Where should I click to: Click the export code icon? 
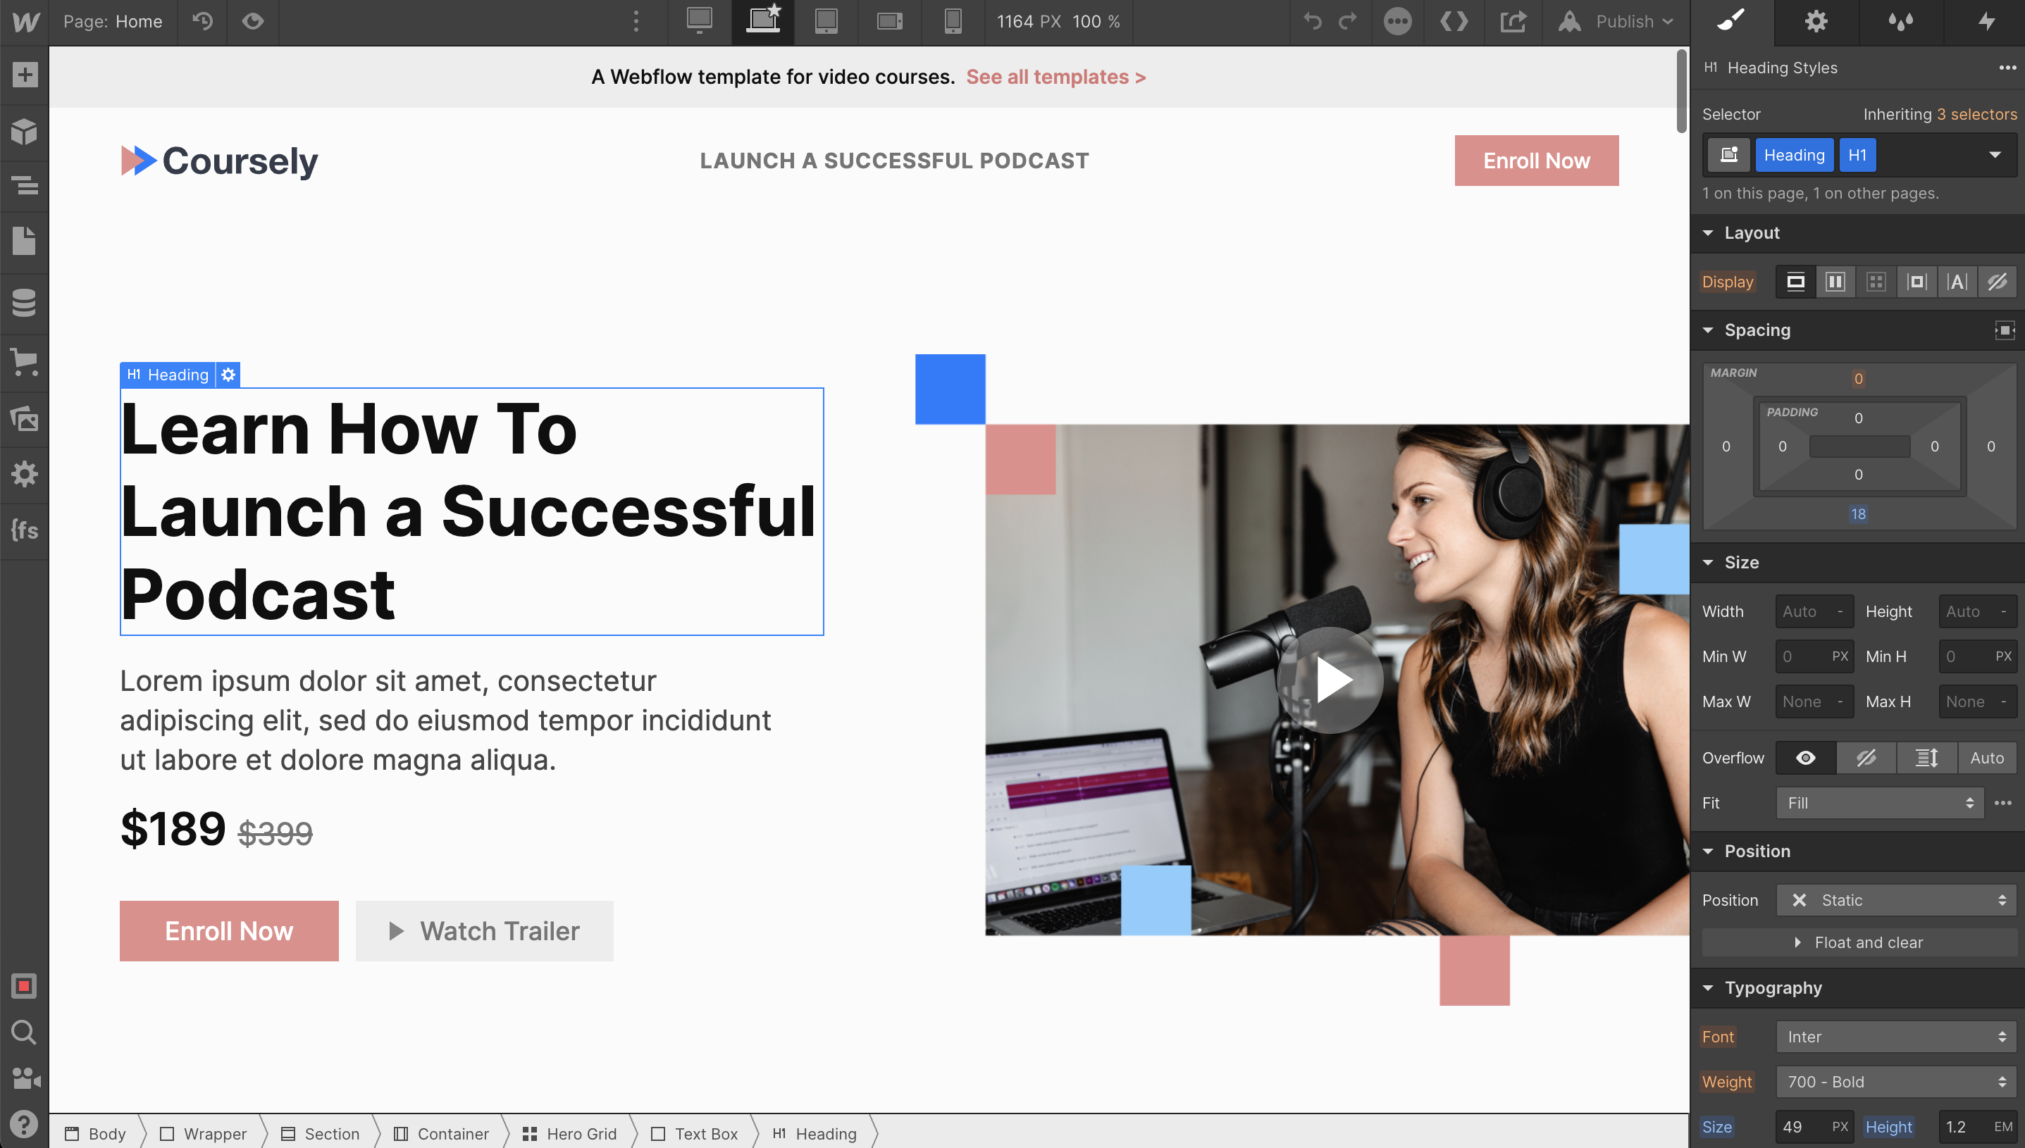pos(1454,21)
